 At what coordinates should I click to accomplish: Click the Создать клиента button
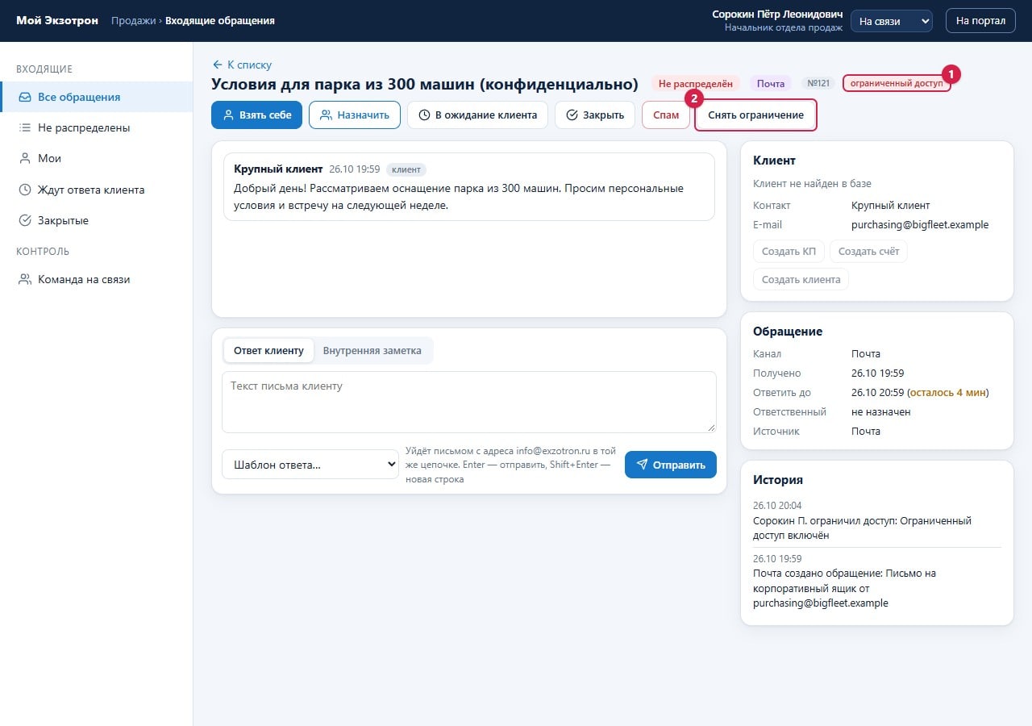pos(801,280)
